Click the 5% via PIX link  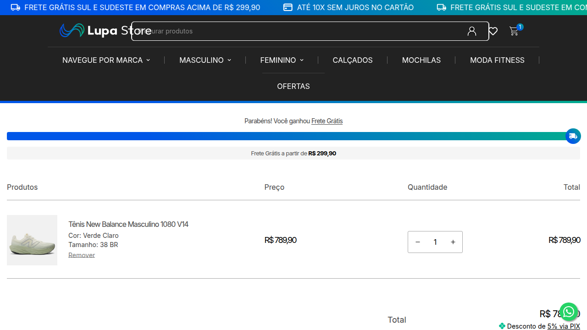pos(564,326)
